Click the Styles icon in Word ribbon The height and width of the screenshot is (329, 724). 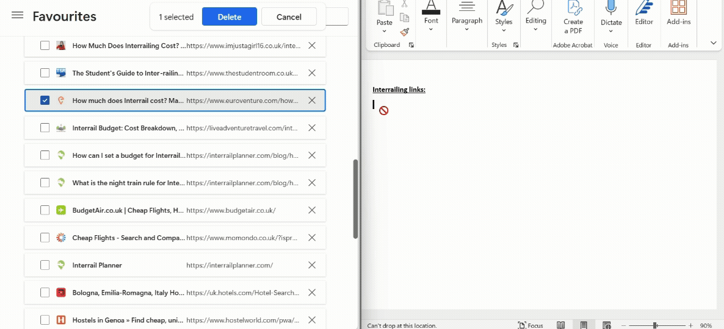point(503,7)
